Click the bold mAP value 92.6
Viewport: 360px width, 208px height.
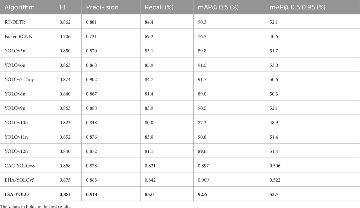coord(202,195)
